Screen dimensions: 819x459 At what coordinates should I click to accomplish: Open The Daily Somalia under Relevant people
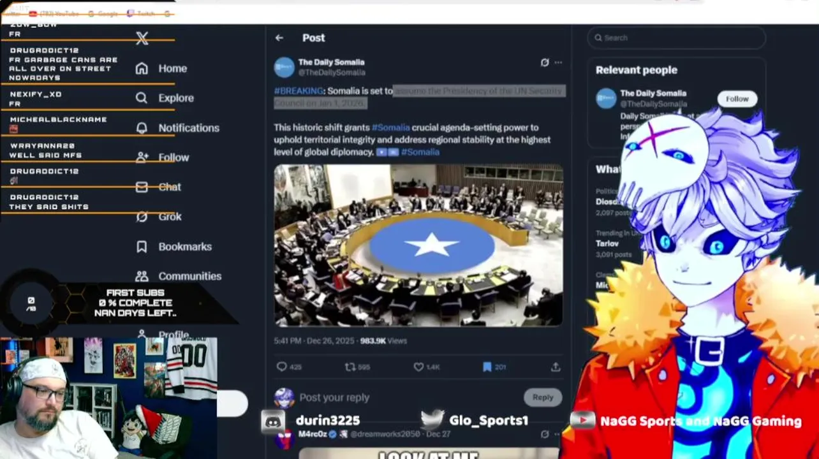click(x=653, y=93)
